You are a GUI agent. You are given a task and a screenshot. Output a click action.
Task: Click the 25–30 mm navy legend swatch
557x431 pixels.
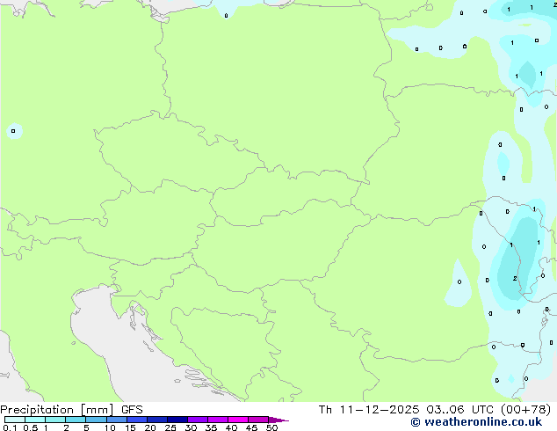pyautogui.click(x=177, y=420)
